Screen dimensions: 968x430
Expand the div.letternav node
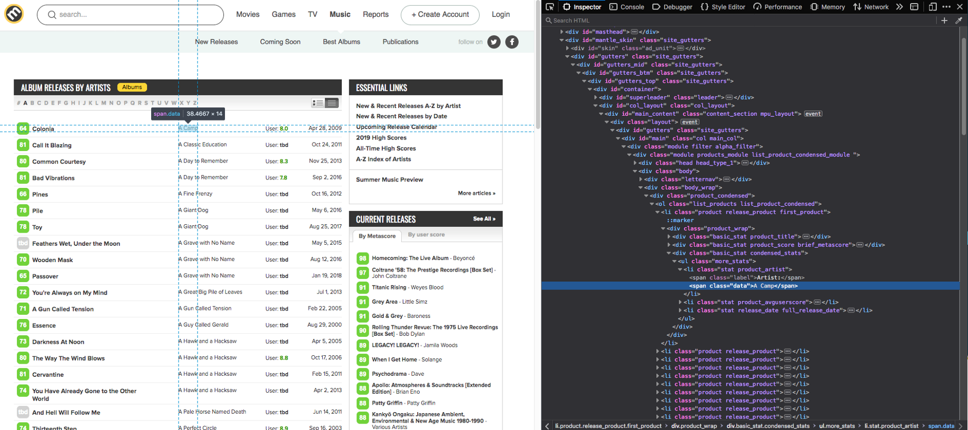pyautogui.click(x=641, y=179)
